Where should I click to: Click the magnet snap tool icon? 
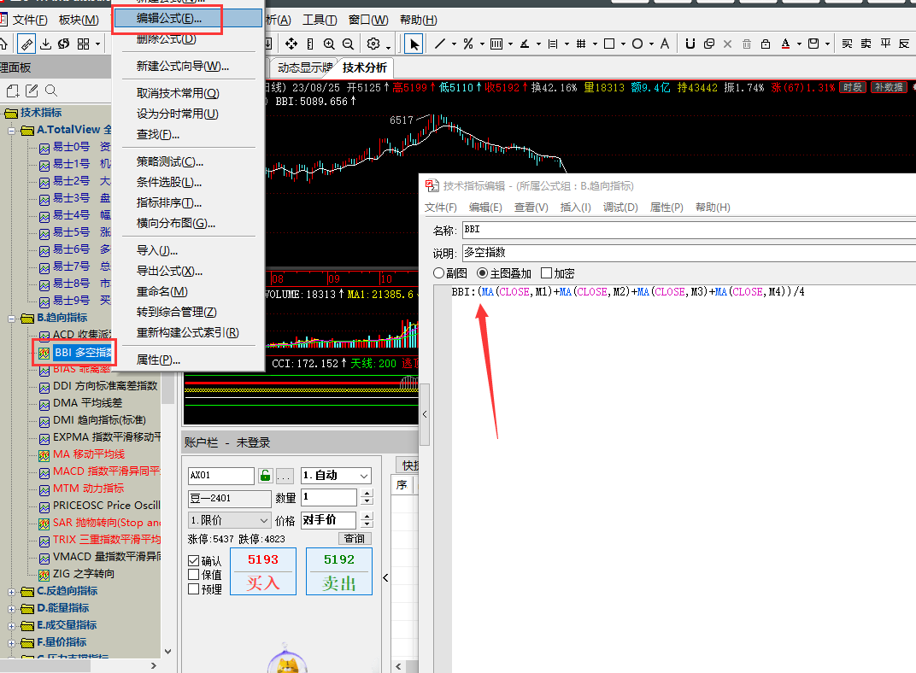click(690, 44)
